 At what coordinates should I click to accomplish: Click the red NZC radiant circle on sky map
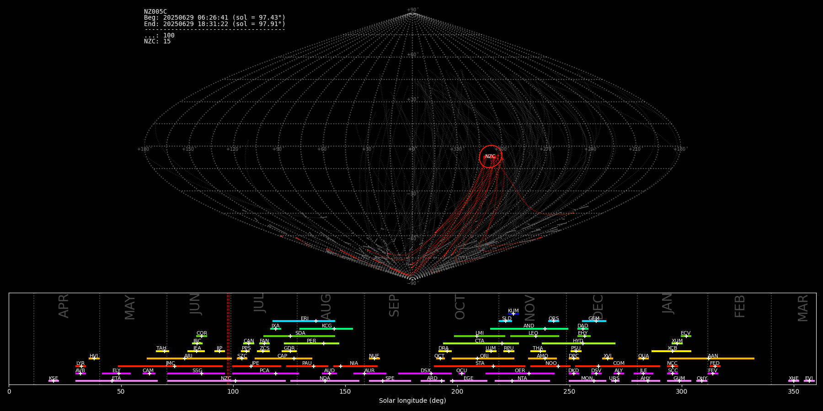(490, 157)
